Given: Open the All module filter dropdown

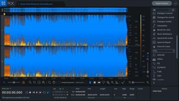Looking at the screenshot, I should 161,10.
